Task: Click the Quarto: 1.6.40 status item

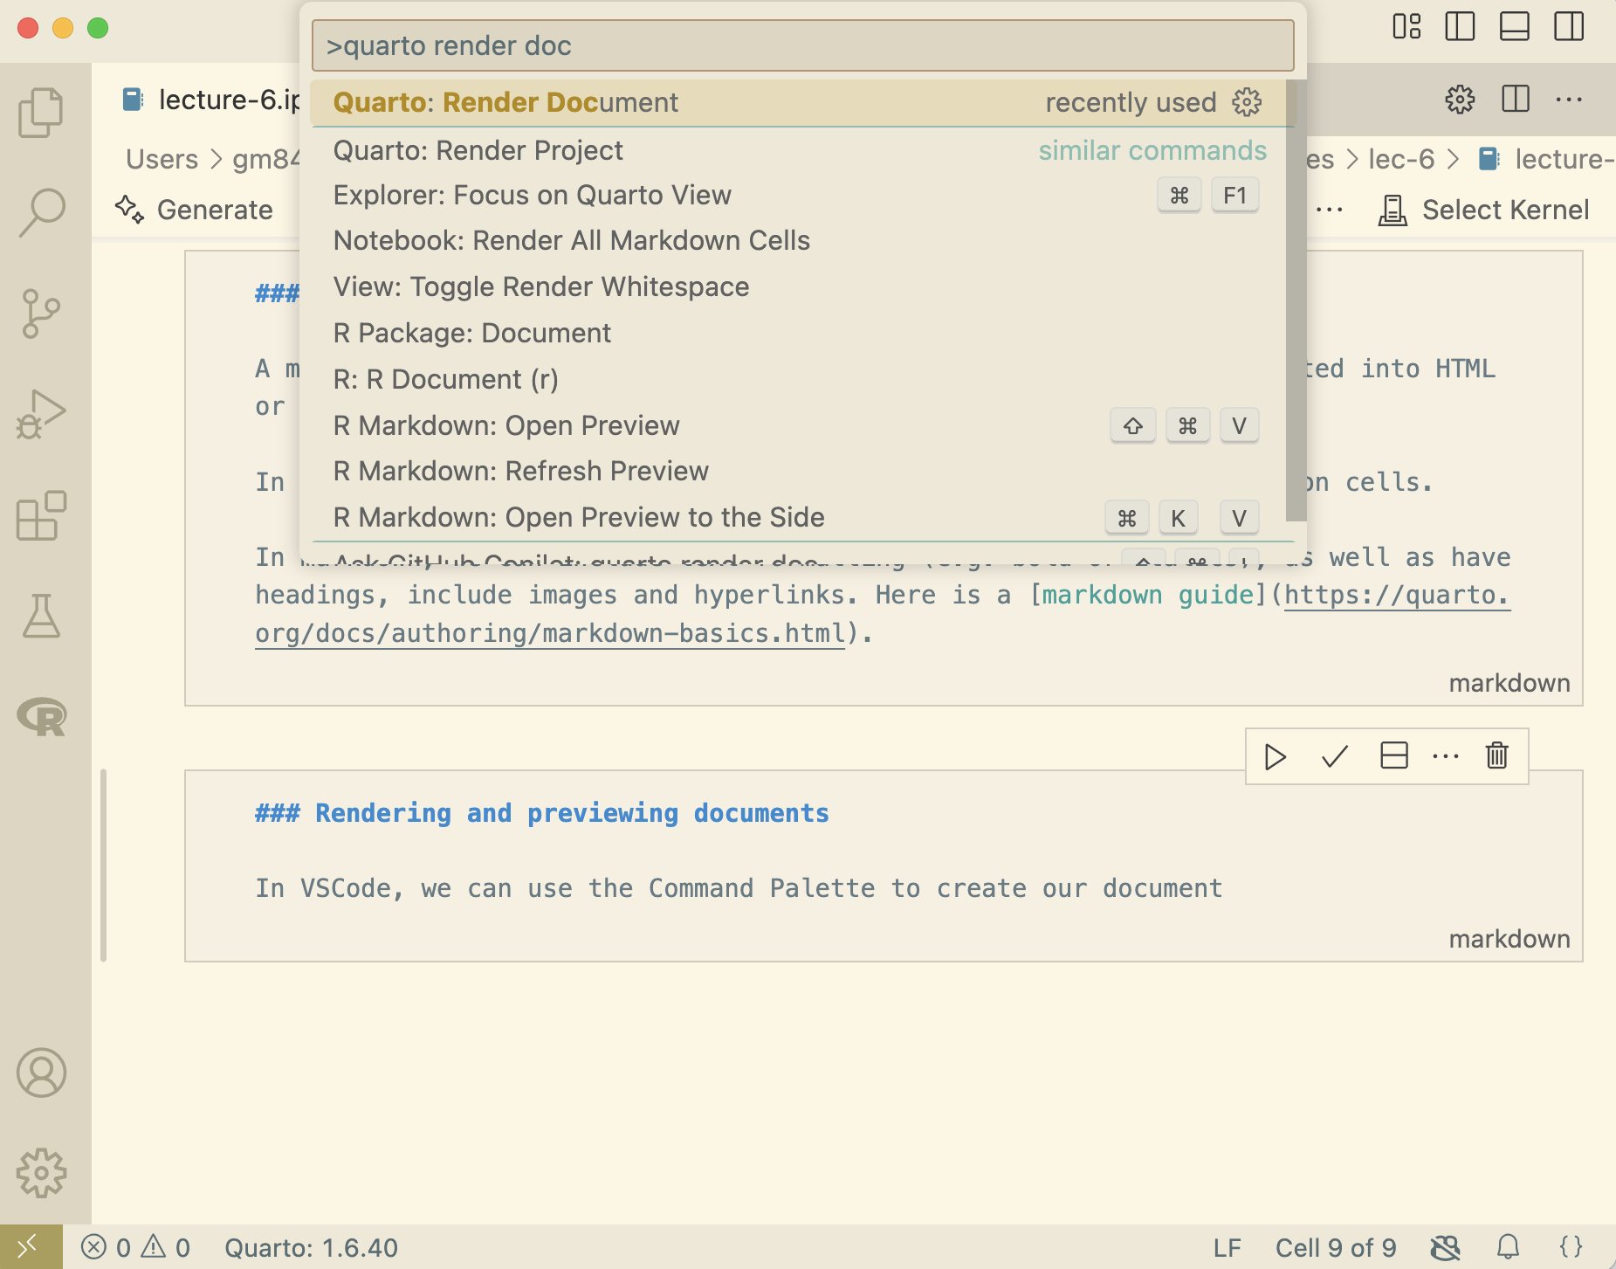Action: pos(311,1247)
